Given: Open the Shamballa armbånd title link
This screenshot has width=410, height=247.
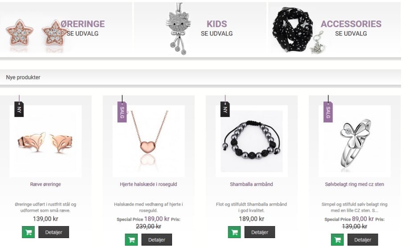Looking at the screenshot, I should pyautogui.click(x=251, y=184).
